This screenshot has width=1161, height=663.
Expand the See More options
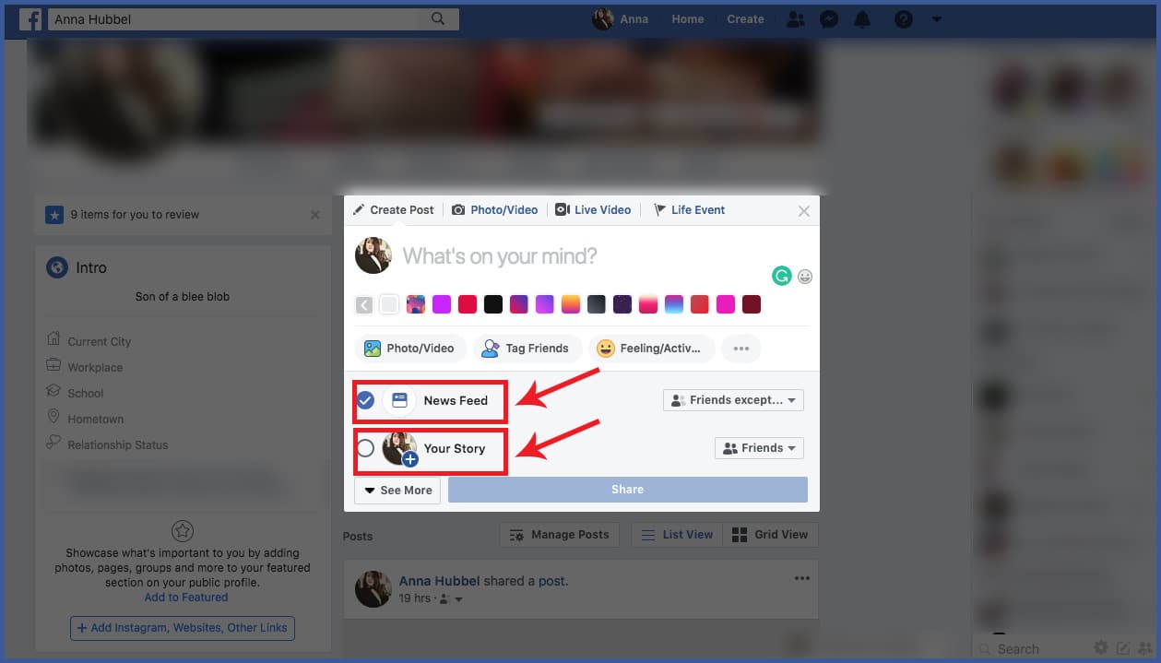(x=397, y=490)
